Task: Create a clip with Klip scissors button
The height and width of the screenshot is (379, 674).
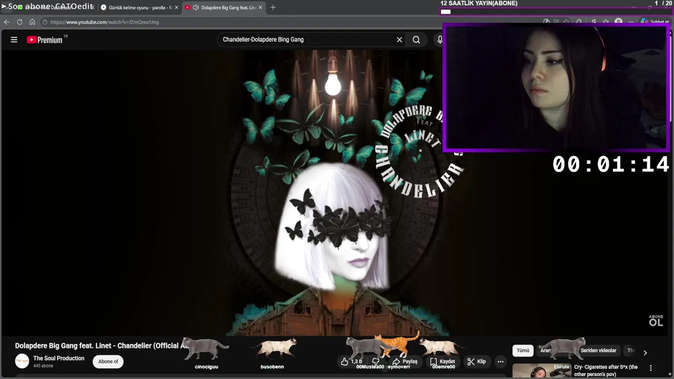Action: (477, 362)
